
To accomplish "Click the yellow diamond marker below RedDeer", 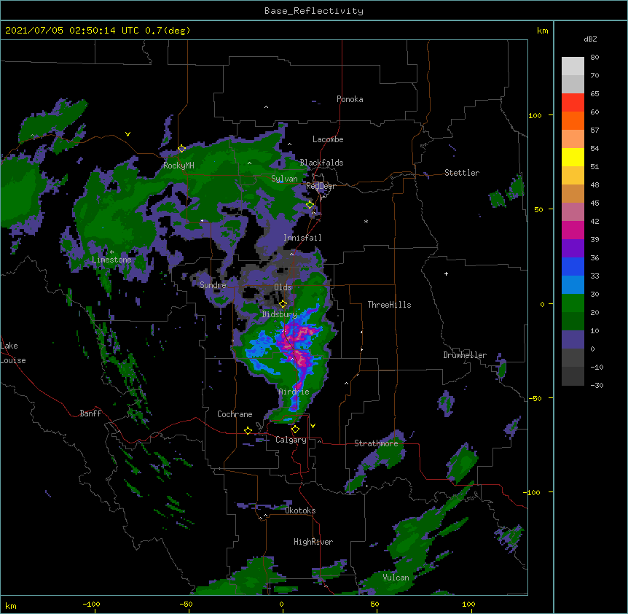I will click(x=310, y=205).
